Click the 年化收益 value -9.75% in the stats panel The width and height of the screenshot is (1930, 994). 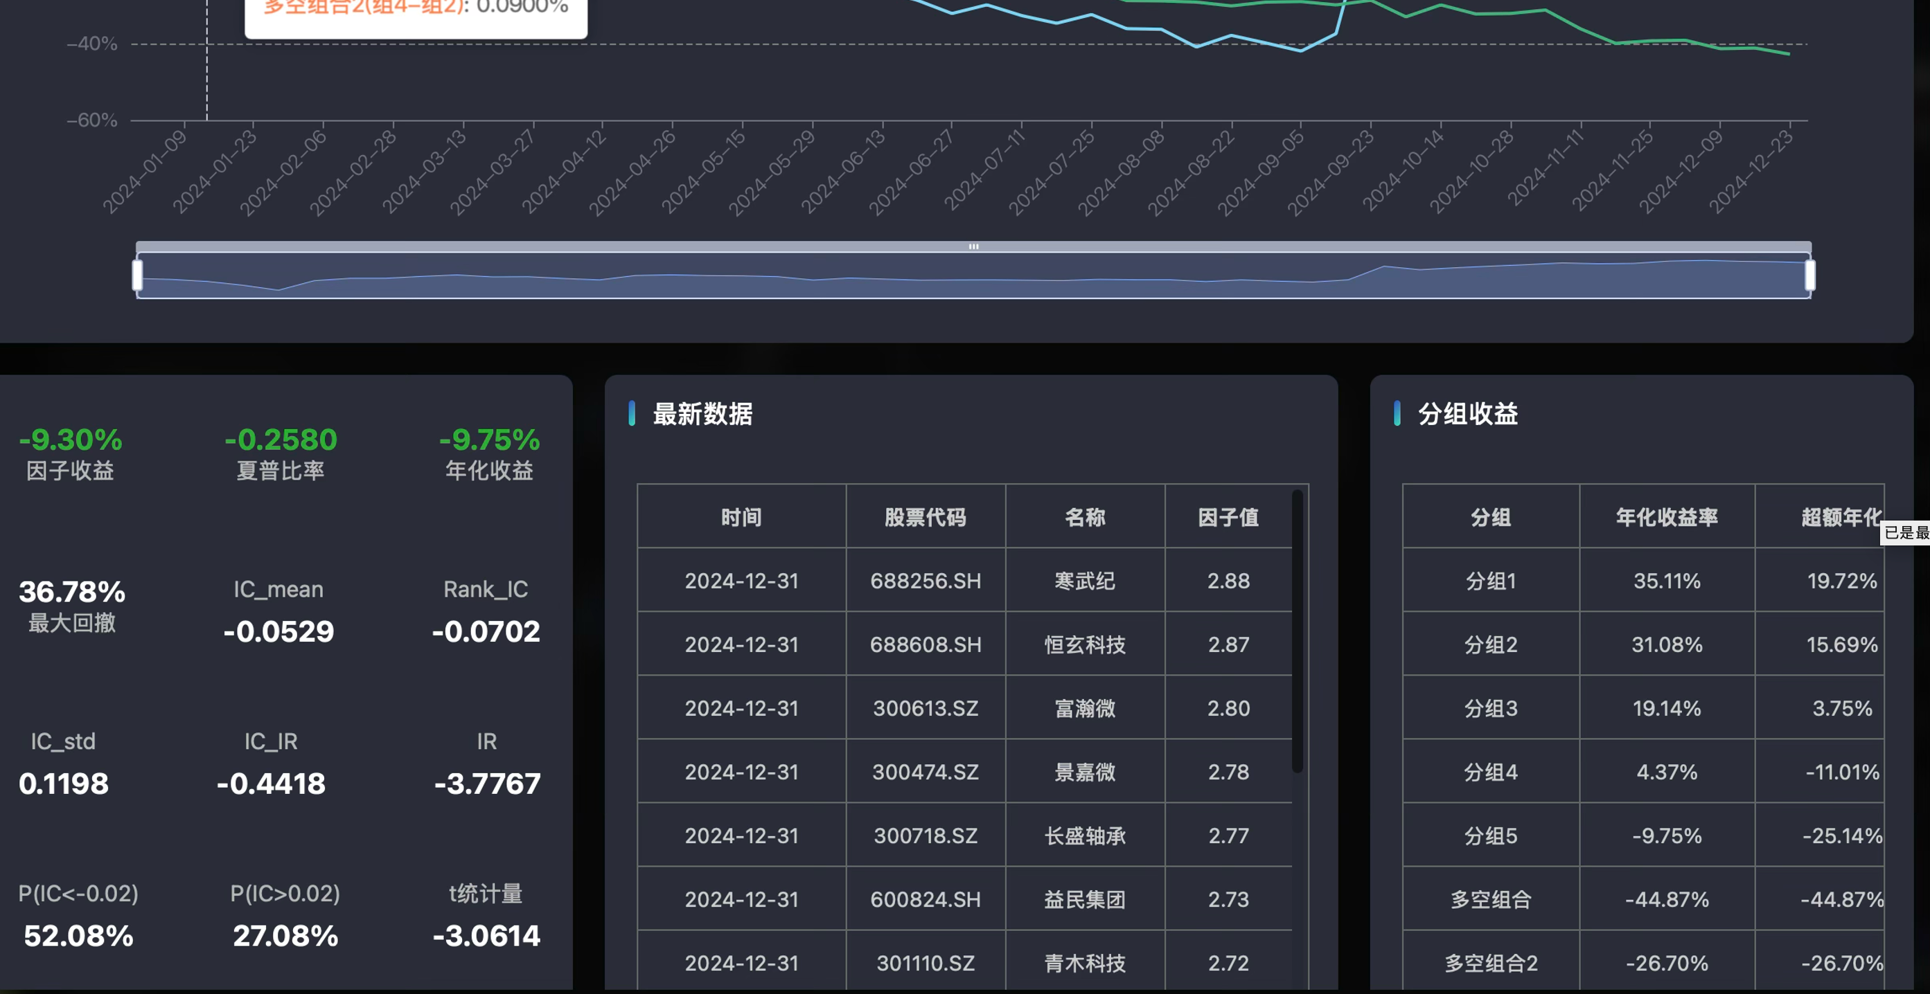488,440
